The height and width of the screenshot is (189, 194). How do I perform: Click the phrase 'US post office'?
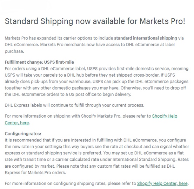[x=82, y=94]
